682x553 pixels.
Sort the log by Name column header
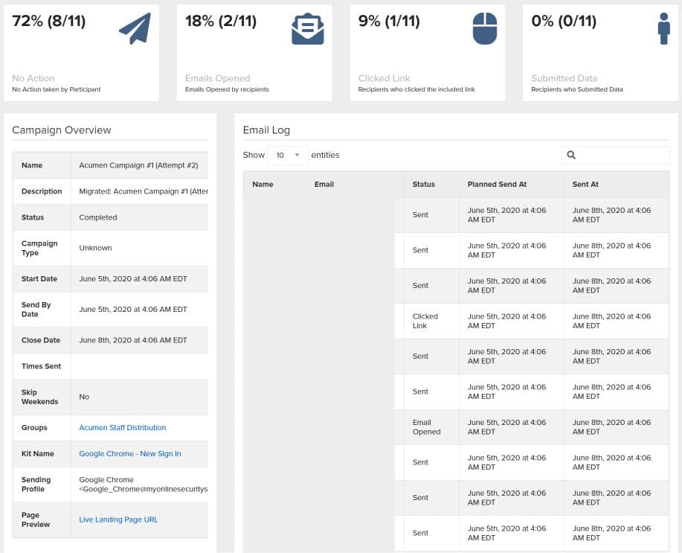263,184
